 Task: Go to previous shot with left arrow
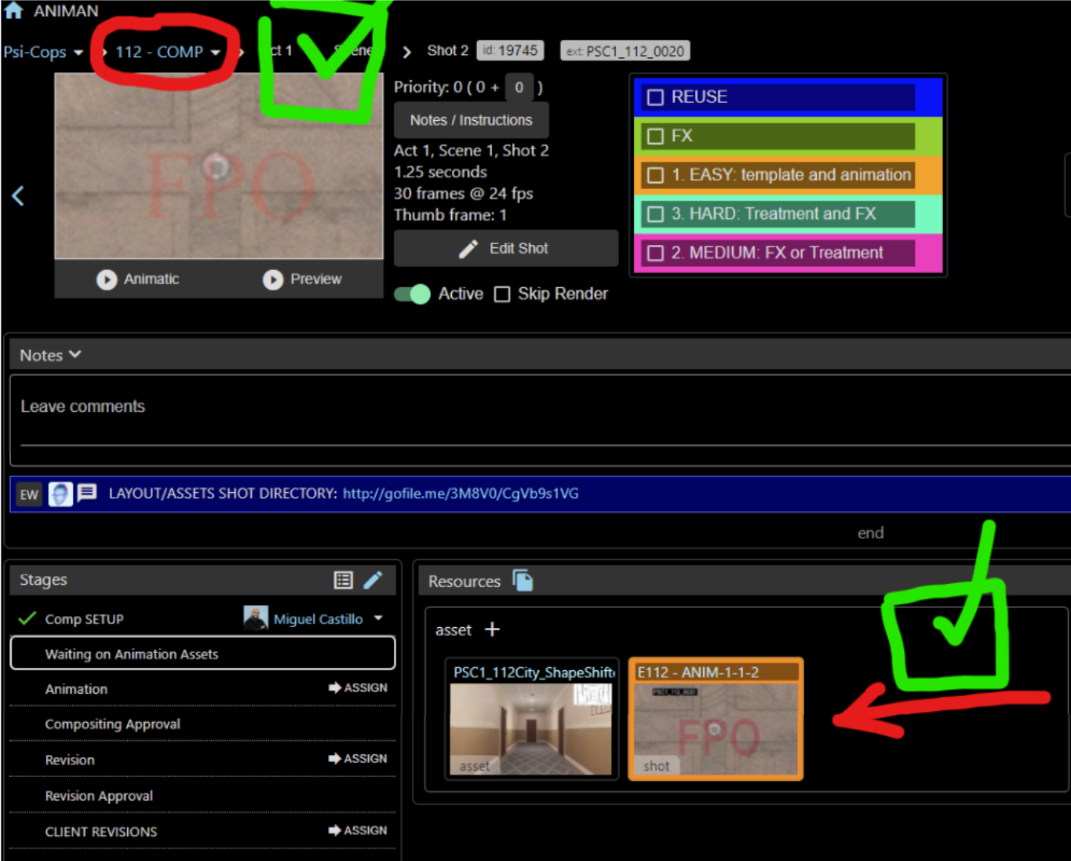tap(18, 195)
